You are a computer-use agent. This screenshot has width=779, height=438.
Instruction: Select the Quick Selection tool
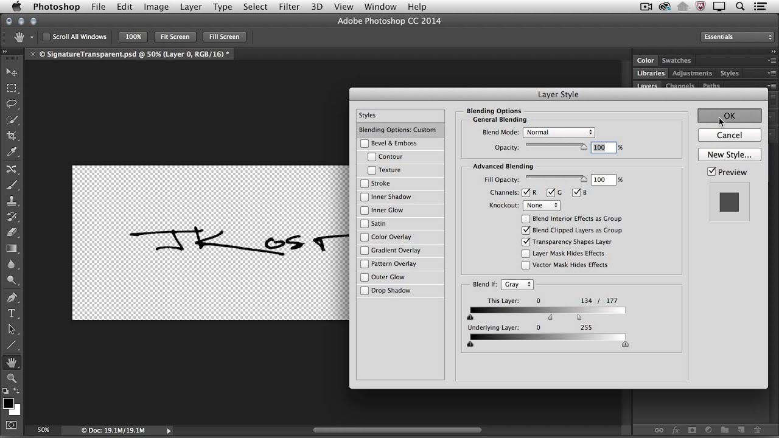click(x=12, y=120)
